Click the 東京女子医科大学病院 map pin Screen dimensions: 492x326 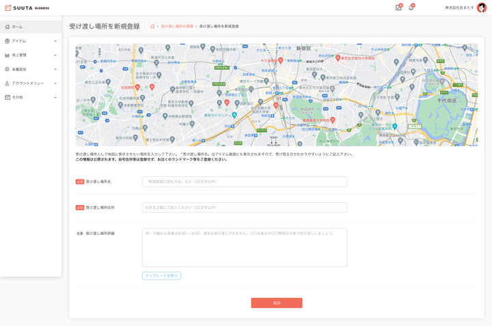point(338,58)
